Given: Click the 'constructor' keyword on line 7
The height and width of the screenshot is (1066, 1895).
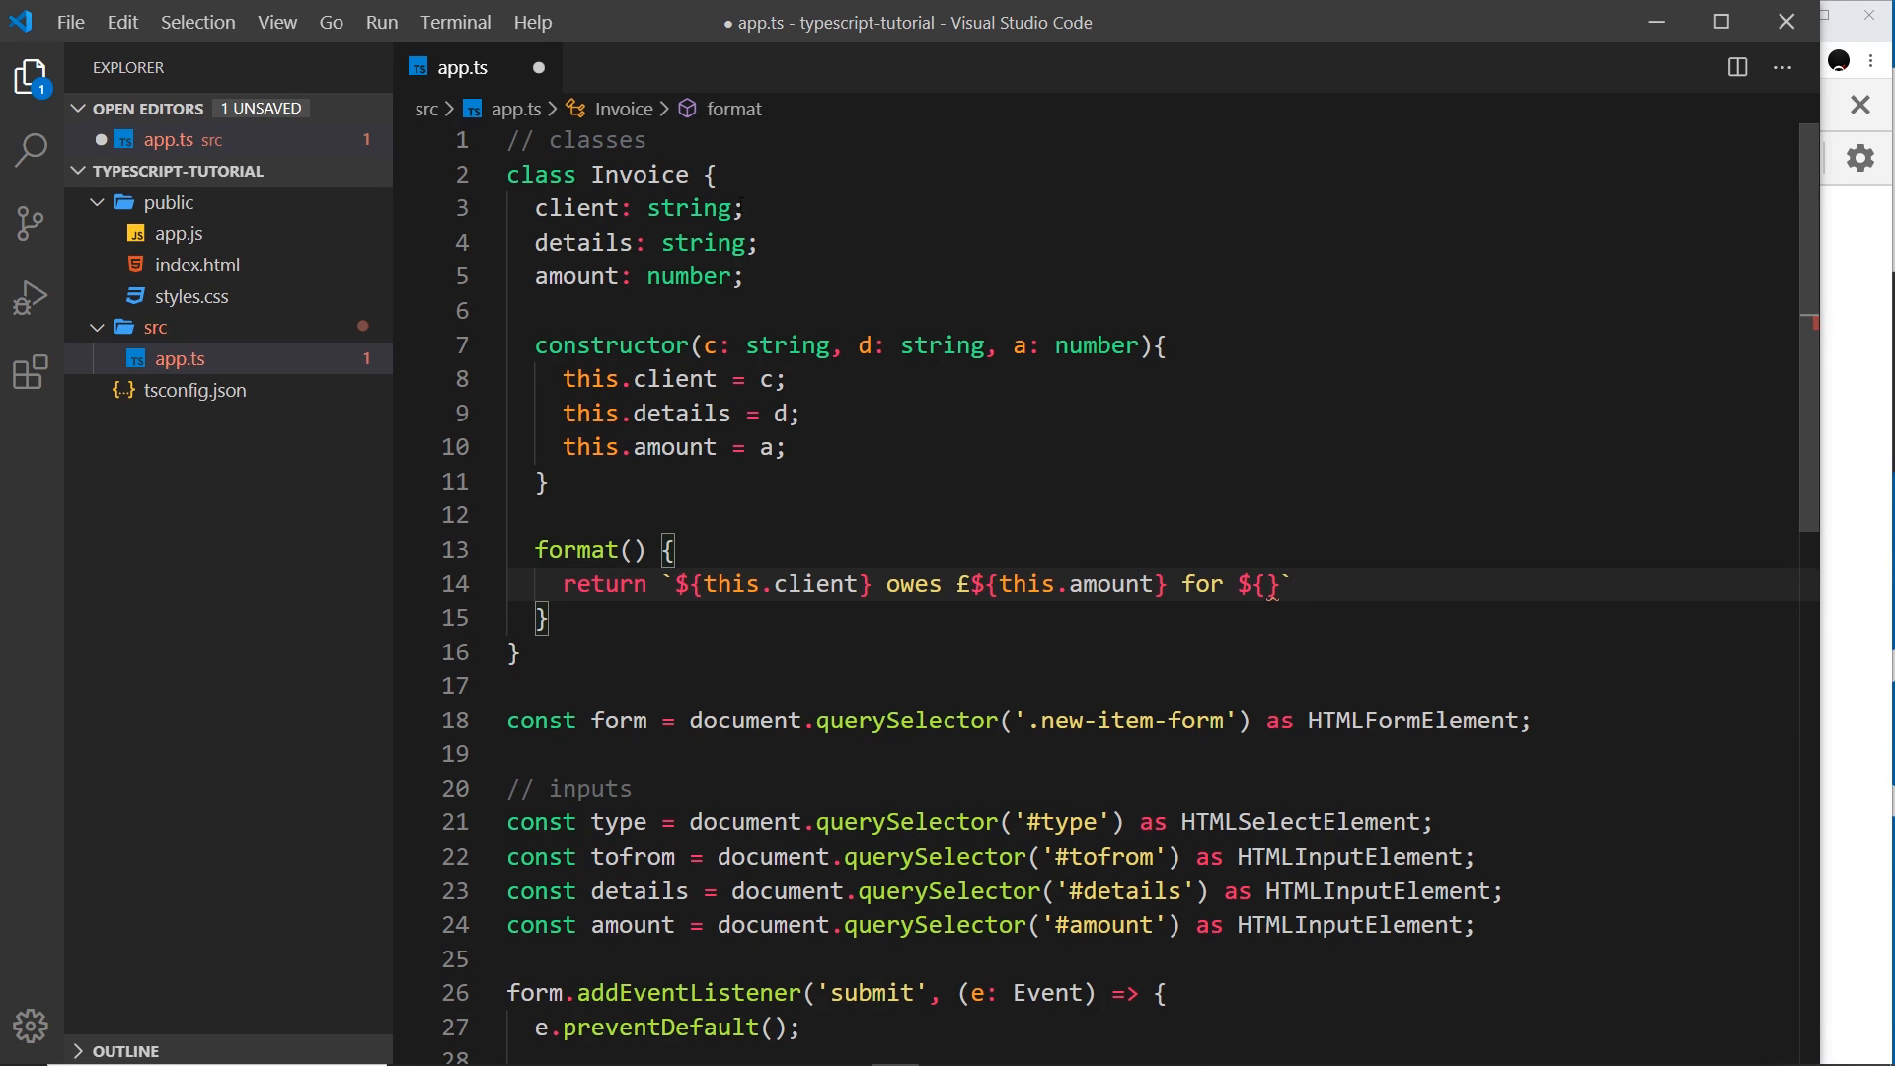Looking at the screenshot, I should coord(611,345).
